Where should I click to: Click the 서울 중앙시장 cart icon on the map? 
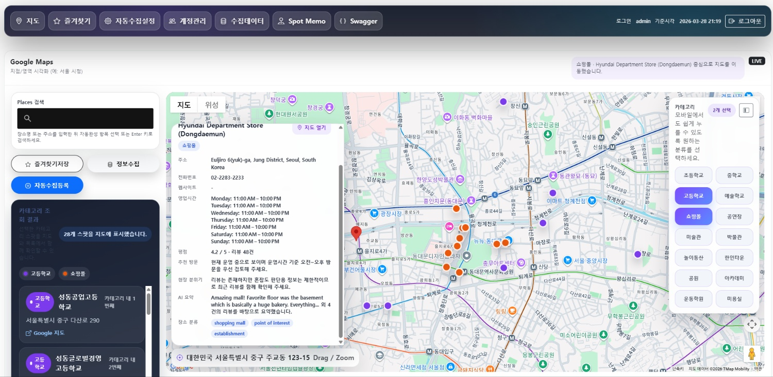[567, 260]
